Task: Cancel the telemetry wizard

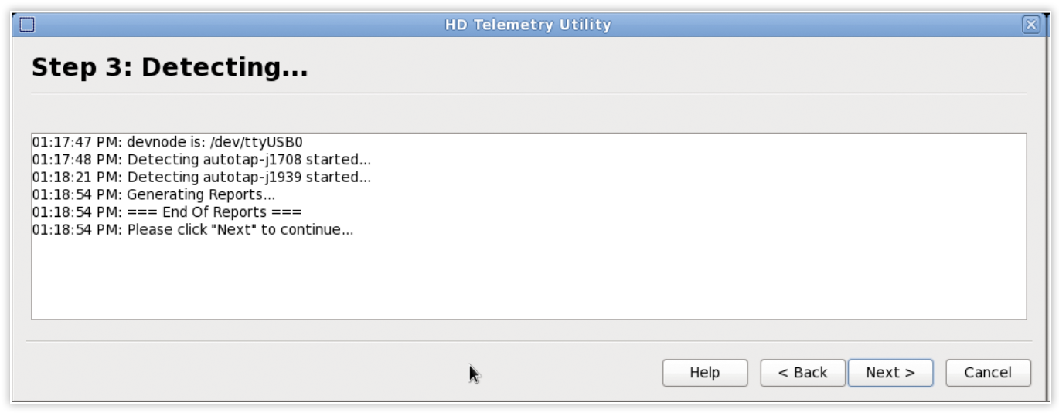Action: [988, 373]
